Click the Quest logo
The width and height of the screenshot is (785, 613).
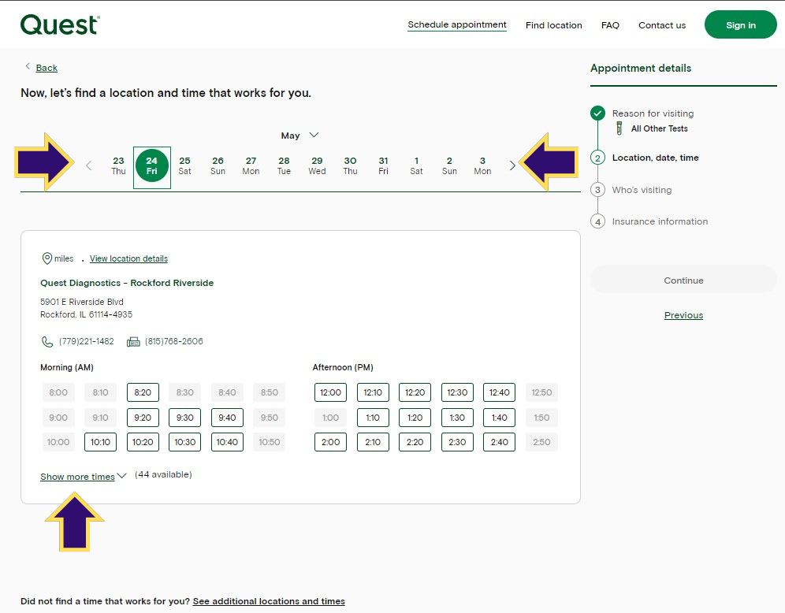click(60, 25)
